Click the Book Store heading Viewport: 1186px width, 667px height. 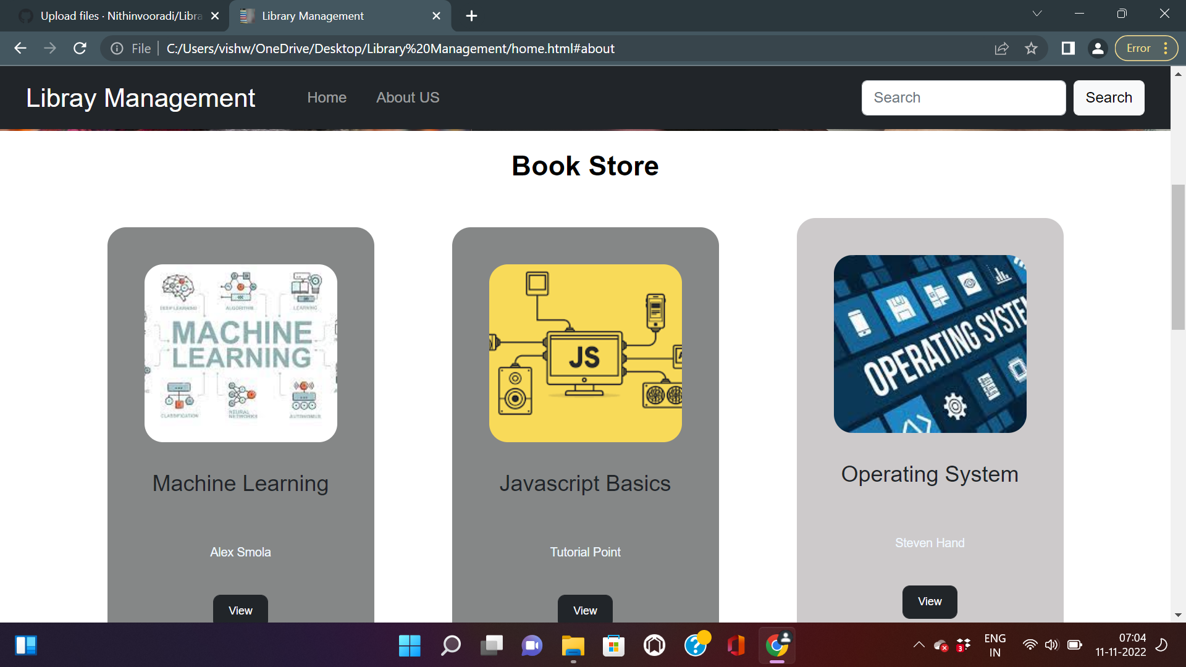tap(585, 166)
